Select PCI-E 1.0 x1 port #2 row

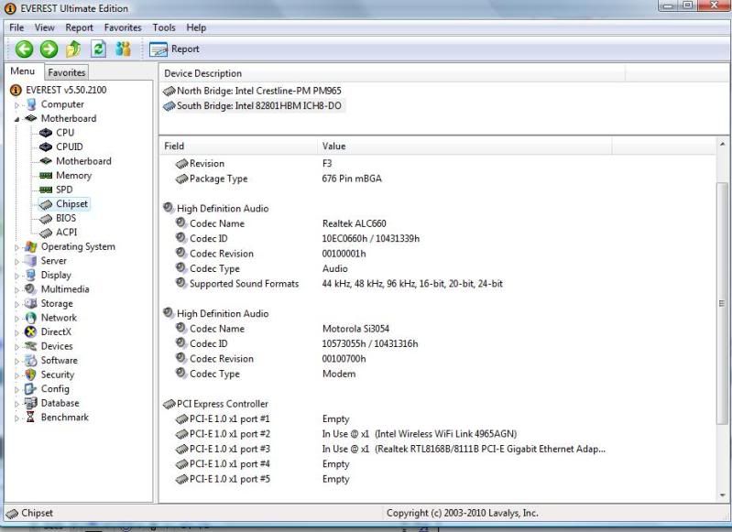coord(436,433)
